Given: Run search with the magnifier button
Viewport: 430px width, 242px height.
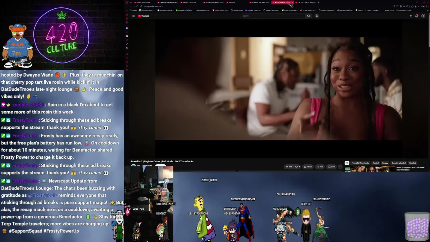Looking at the screenshot, I should click(x=308, y=16).
